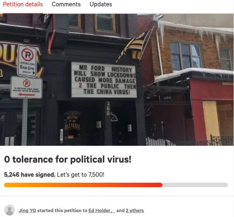Click the no-parking Loading Zone sign icon
This screenshot has height=217, width=234.
27,61
